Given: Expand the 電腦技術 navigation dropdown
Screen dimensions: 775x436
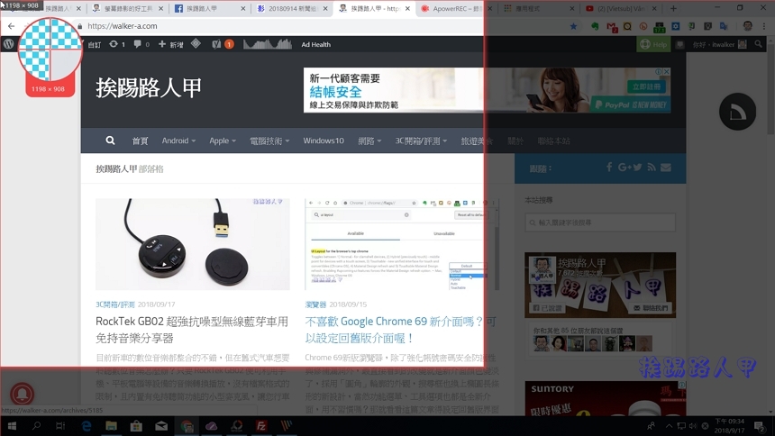Looking at the screenshot, I should pos(269,141).
